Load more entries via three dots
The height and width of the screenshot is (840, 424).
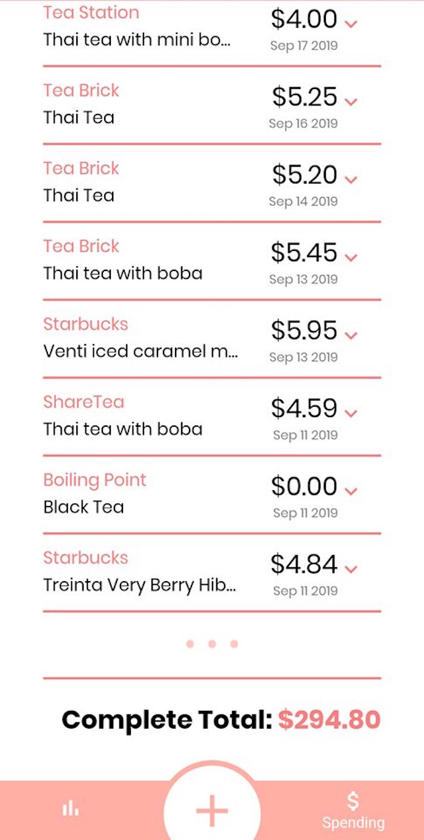(x=212, y=644)
